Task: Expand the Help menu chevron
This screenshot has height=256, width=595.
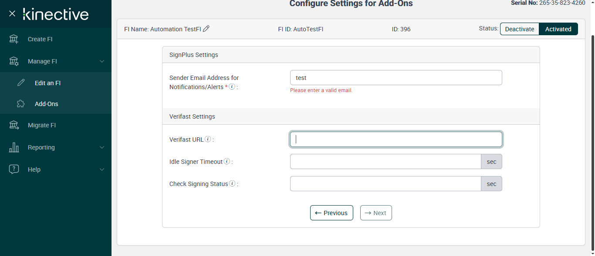Action: click(102, 170)
